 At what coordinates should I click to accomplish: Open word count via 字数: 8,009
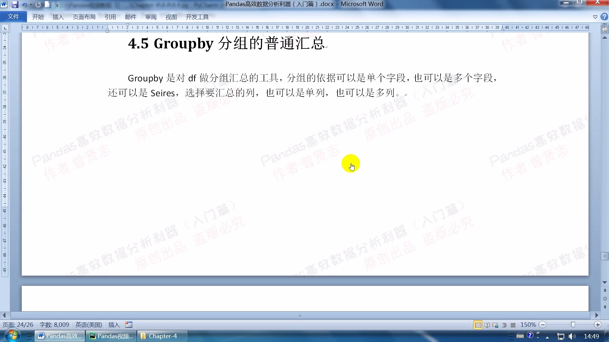point(54,325)
